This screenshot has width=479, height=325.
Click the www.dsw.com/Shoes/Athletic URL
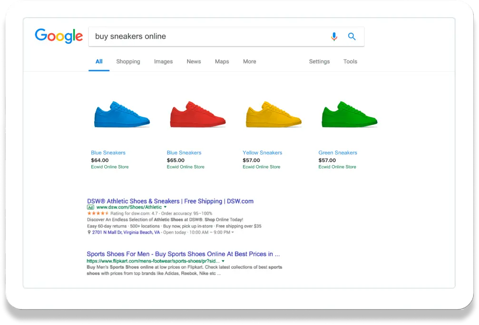coord(129,207)
